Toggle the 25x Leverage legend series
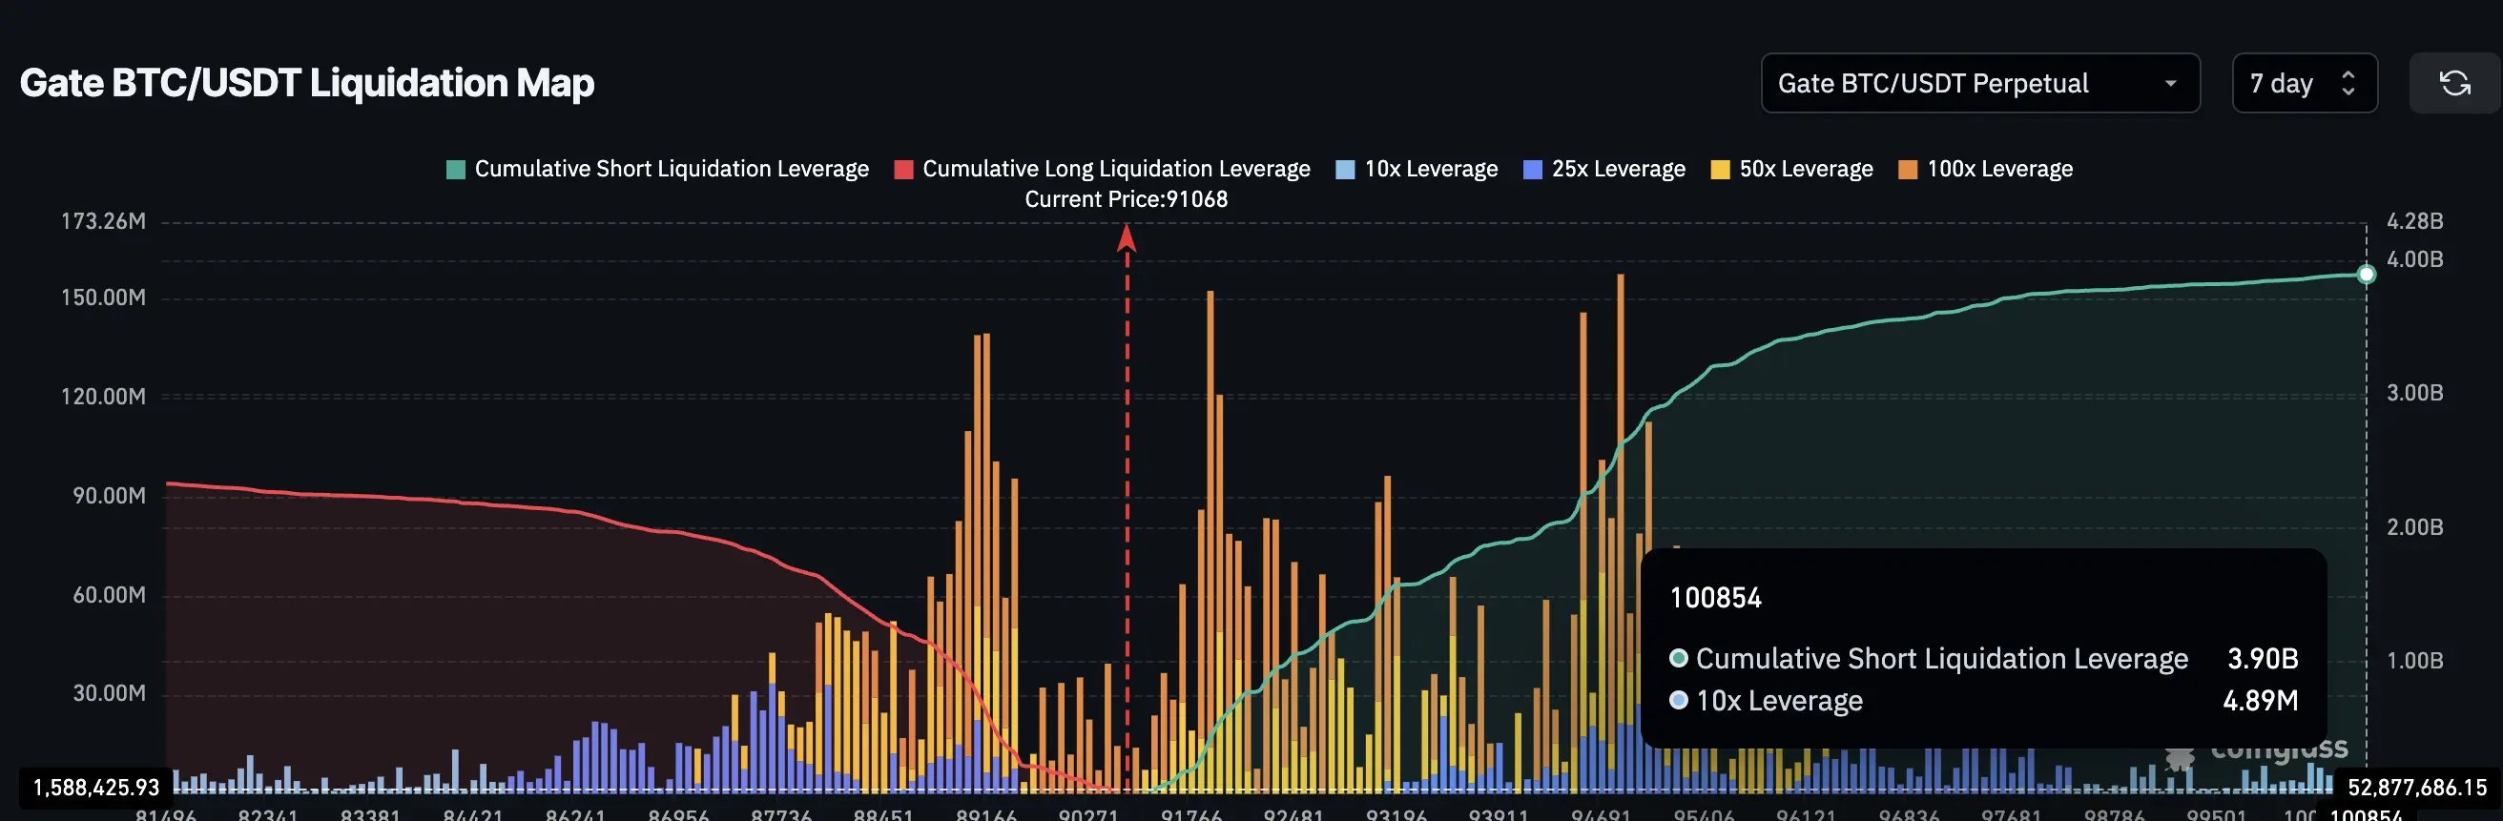Screen dimensions: 2503x821 (1604, 169)
